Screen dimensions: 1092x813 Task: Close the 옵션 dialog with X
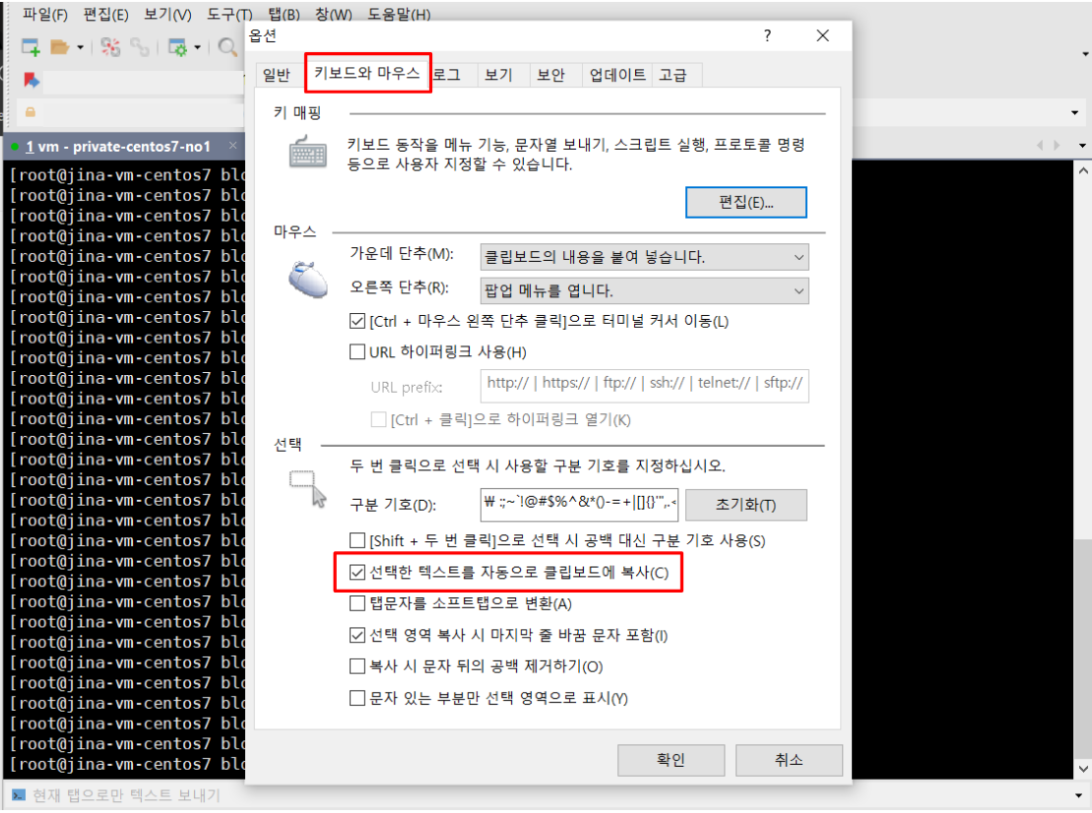click(822, 35)
